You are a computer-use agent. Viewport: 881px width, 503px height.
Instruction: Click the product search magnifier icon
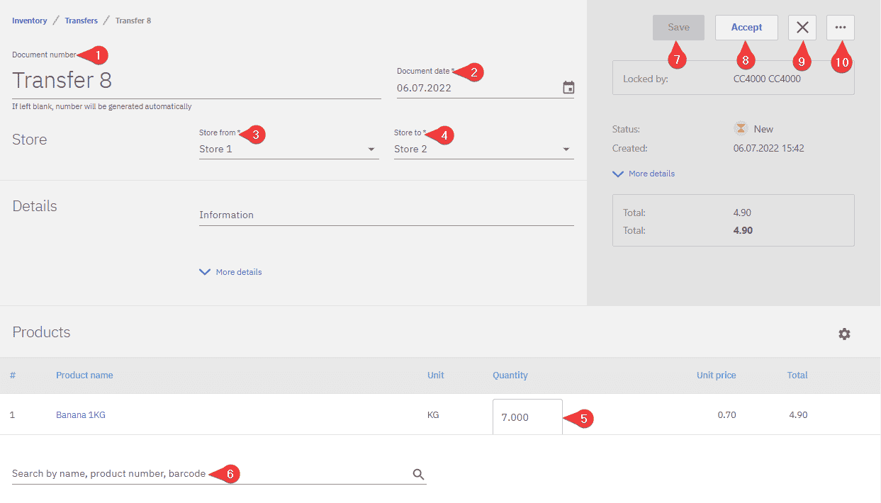(418, 474)
